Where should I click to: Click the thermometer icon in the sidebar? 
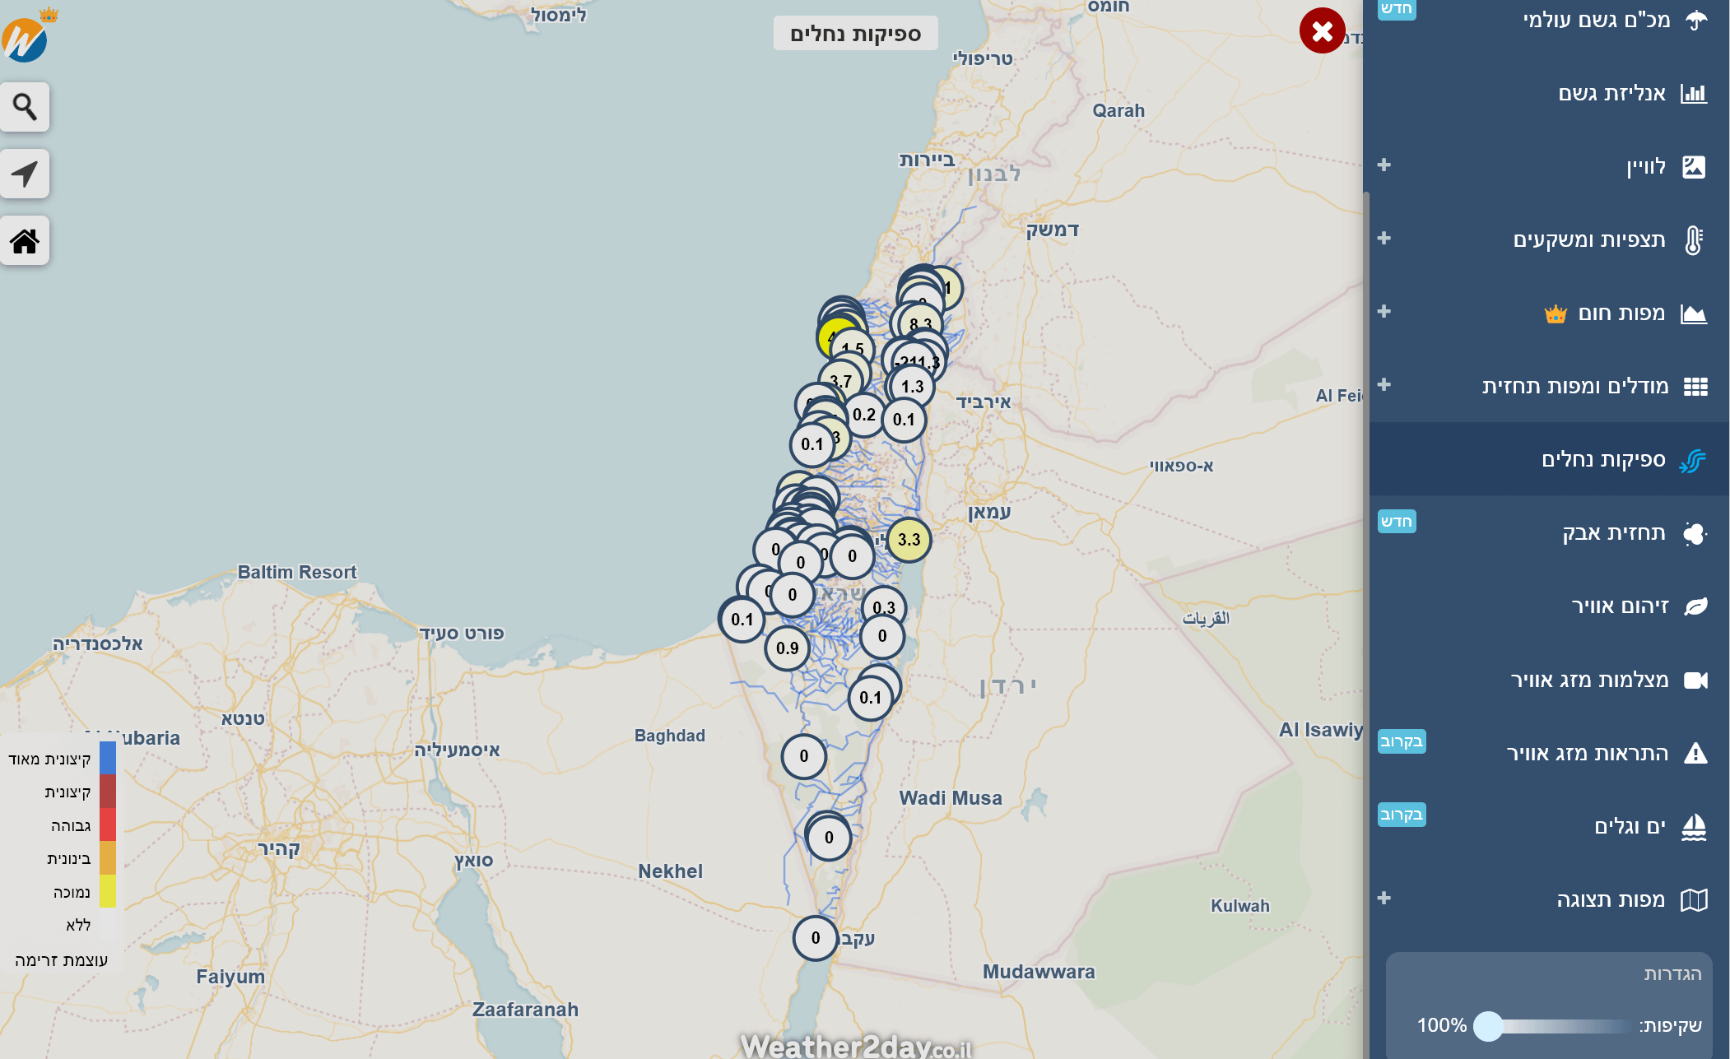click(x=1693, y=240)
